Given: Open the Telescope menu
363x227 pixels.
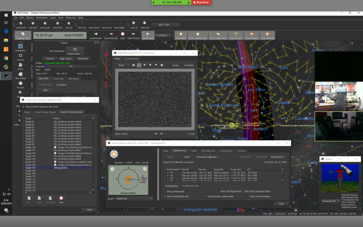Looking at the screenshot, I should pos(71,18).
